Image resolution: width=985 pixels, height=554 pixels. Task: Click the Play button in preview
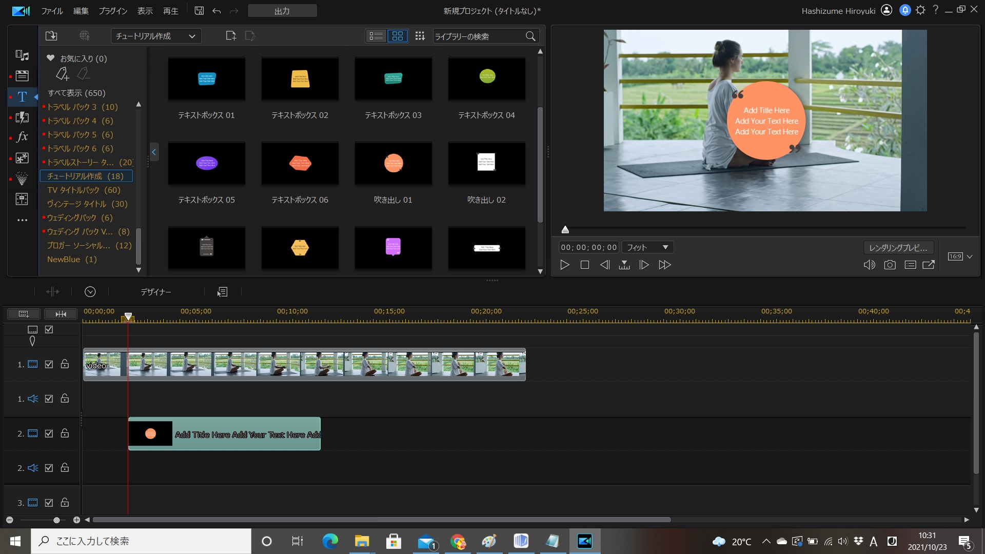click(564, 265)
